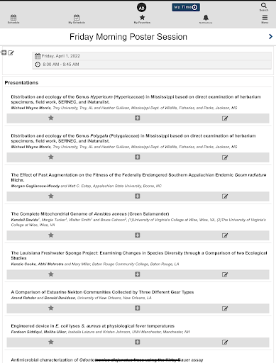The image size is (276, 363).
Task: Add Geum radiatum presentation to schedule
Action: click(x=138, y=196)
